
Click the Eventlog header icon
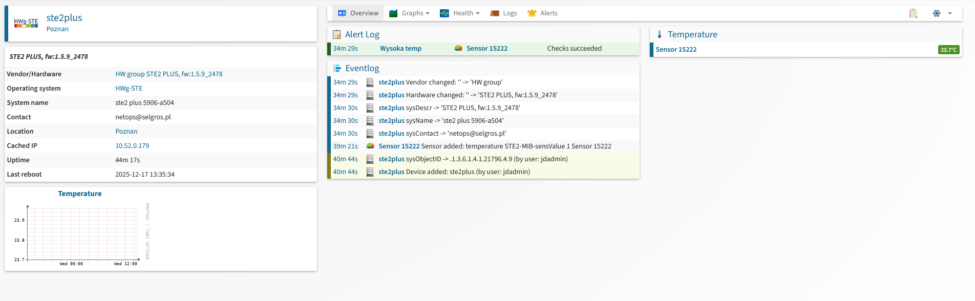click(337, 68)
